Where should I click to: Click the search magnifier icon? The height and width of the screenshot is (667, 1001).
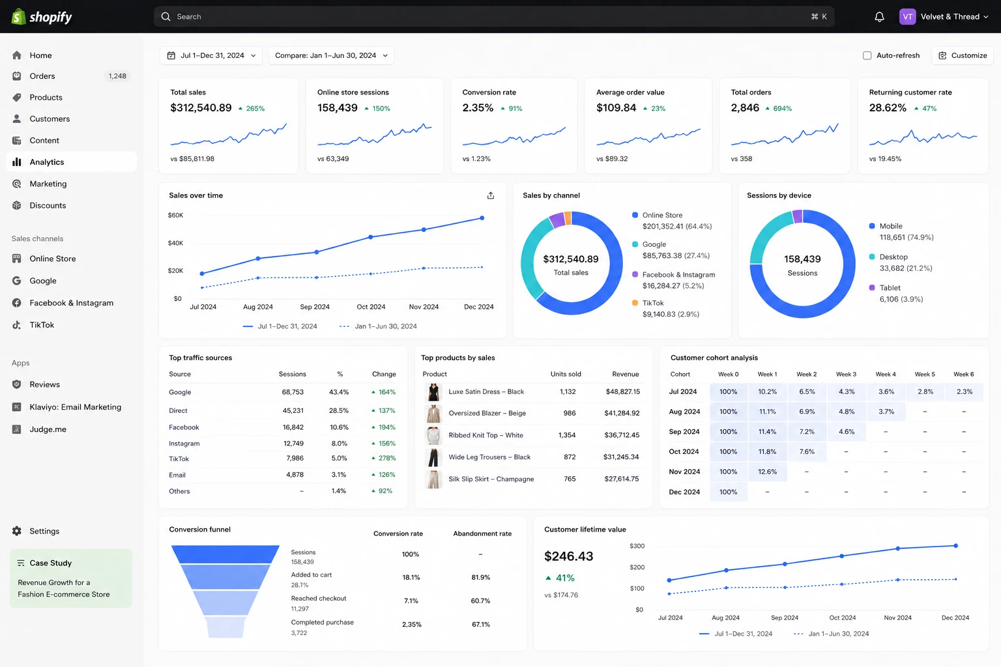pos(166,17)
